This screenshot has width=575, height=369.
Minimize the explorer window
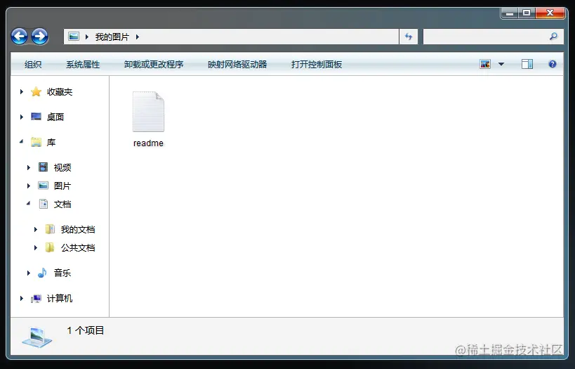click(x=510, y=13)
